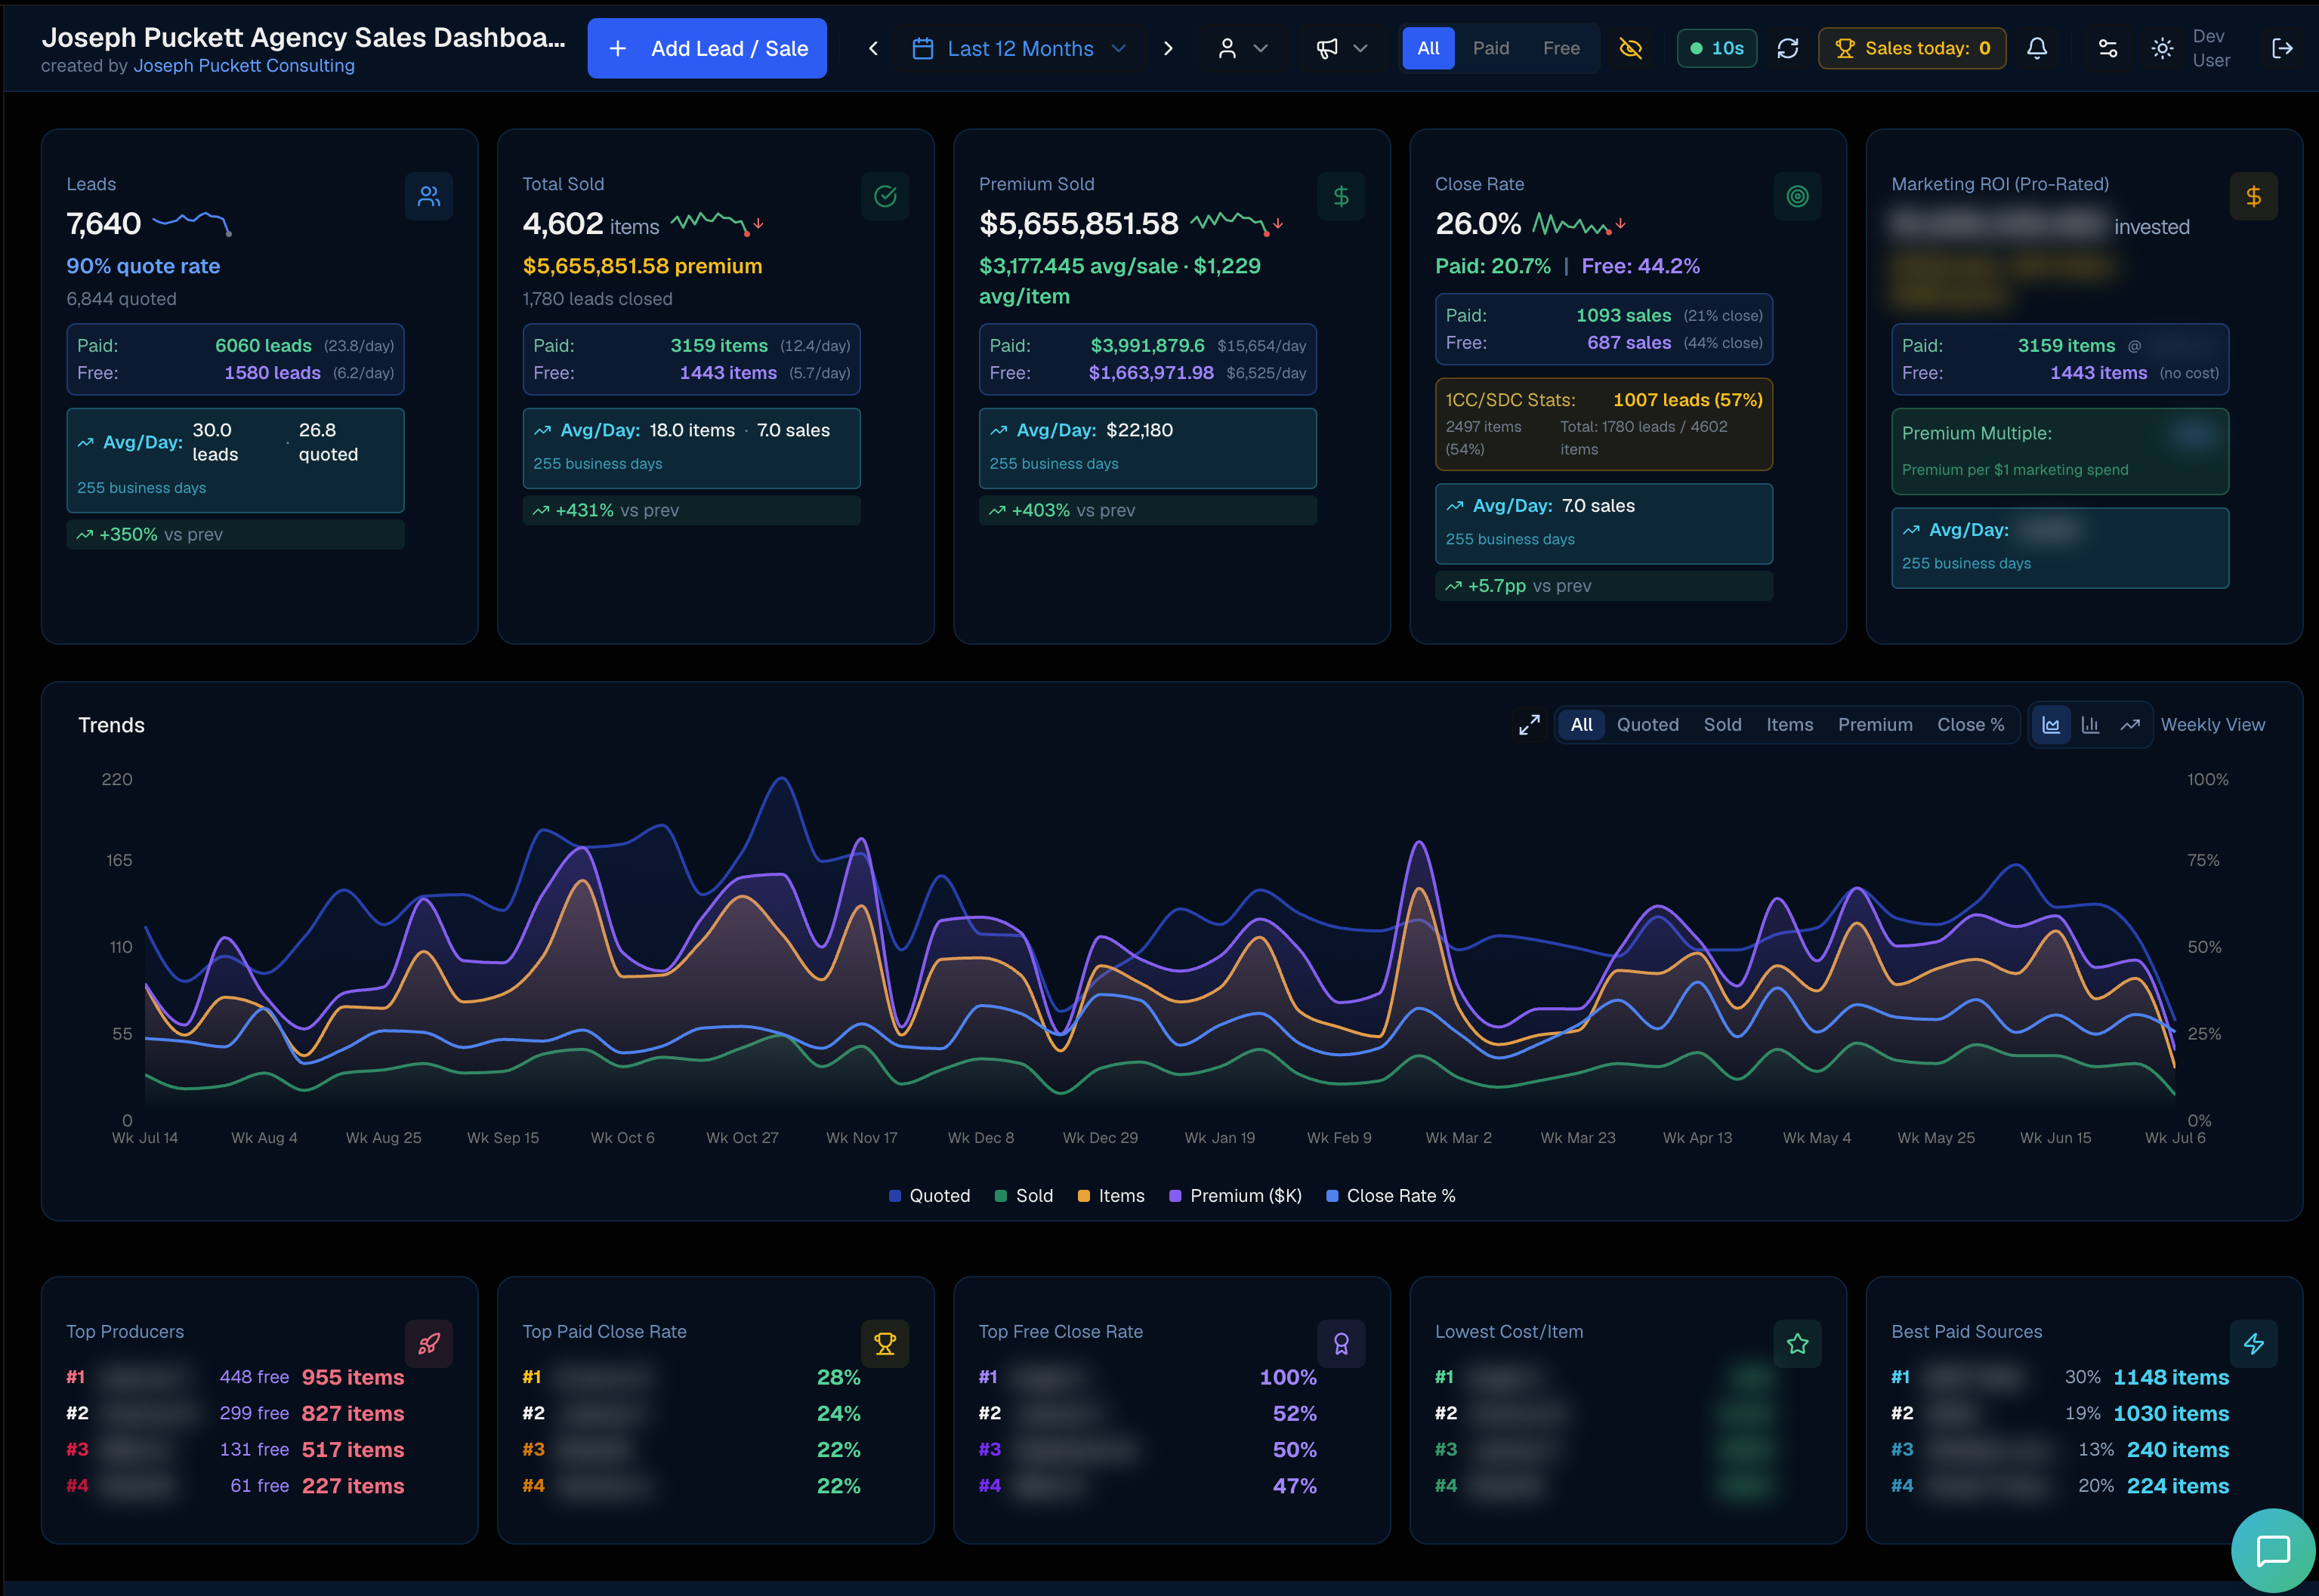Click the logout icon
This screenshot has width=2319, height=1596.
[x=2282, y=48]
